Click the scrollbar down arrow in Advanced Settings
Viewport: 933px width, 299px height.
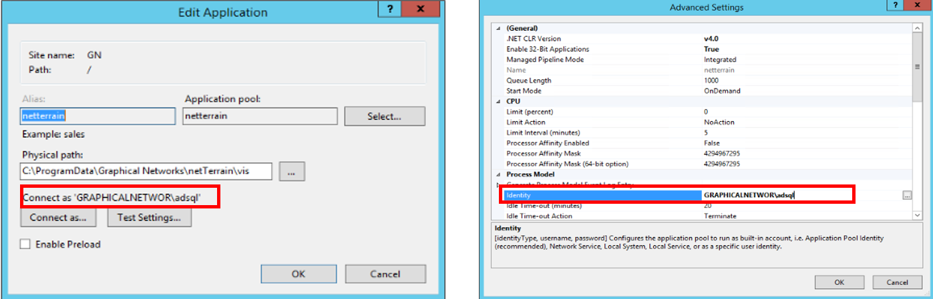918,216
